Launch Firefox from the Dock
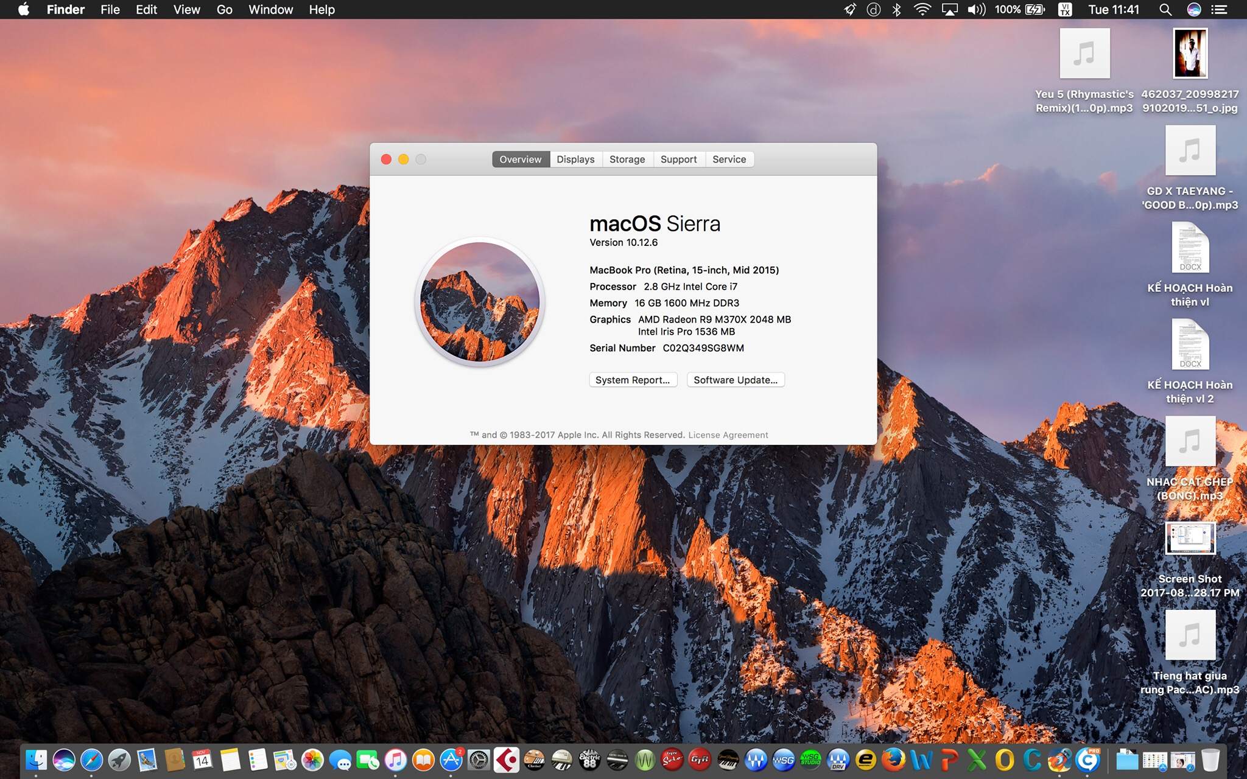This screenshot has height=779, width=1247. [x=893, y=760]
